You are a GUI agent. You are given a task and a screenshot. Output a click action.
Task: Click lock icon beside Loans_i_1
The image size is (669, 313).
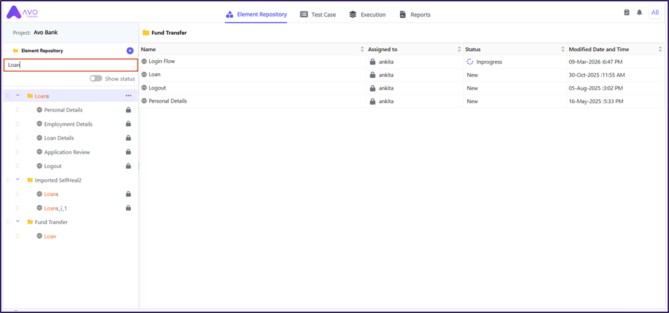(x=128, y=208)
